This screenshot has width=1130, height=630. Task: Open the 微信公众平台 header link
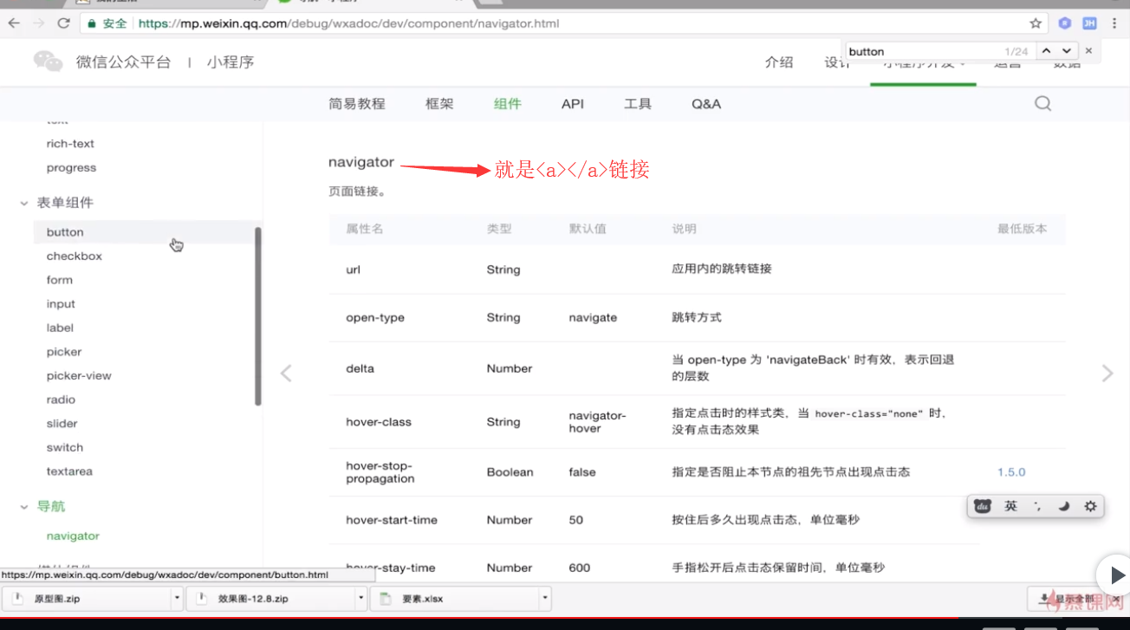(123, 62)
